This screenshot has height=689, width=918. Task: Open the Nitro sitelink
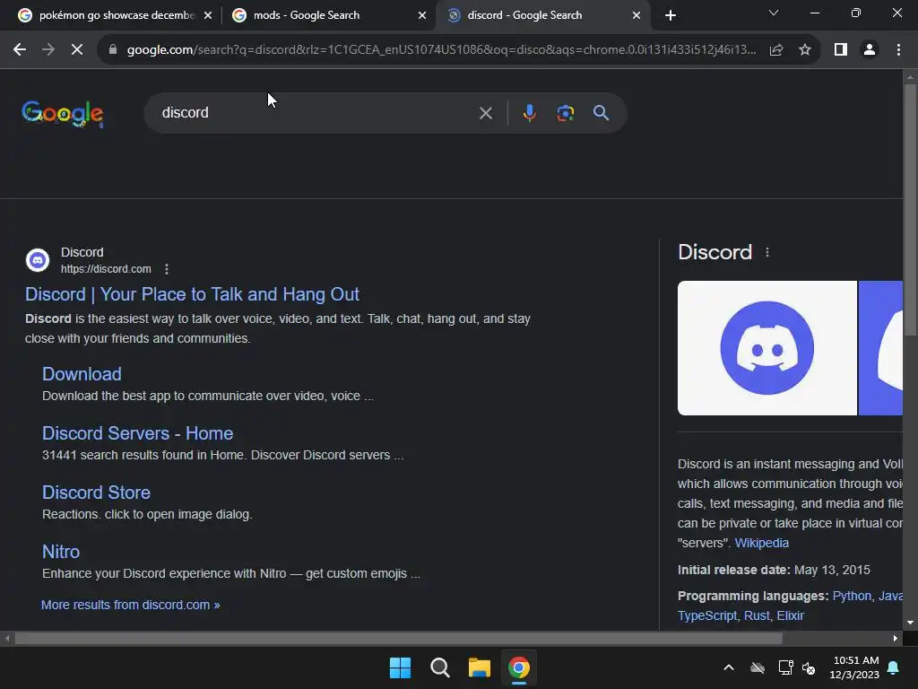[x=61, y=552]
